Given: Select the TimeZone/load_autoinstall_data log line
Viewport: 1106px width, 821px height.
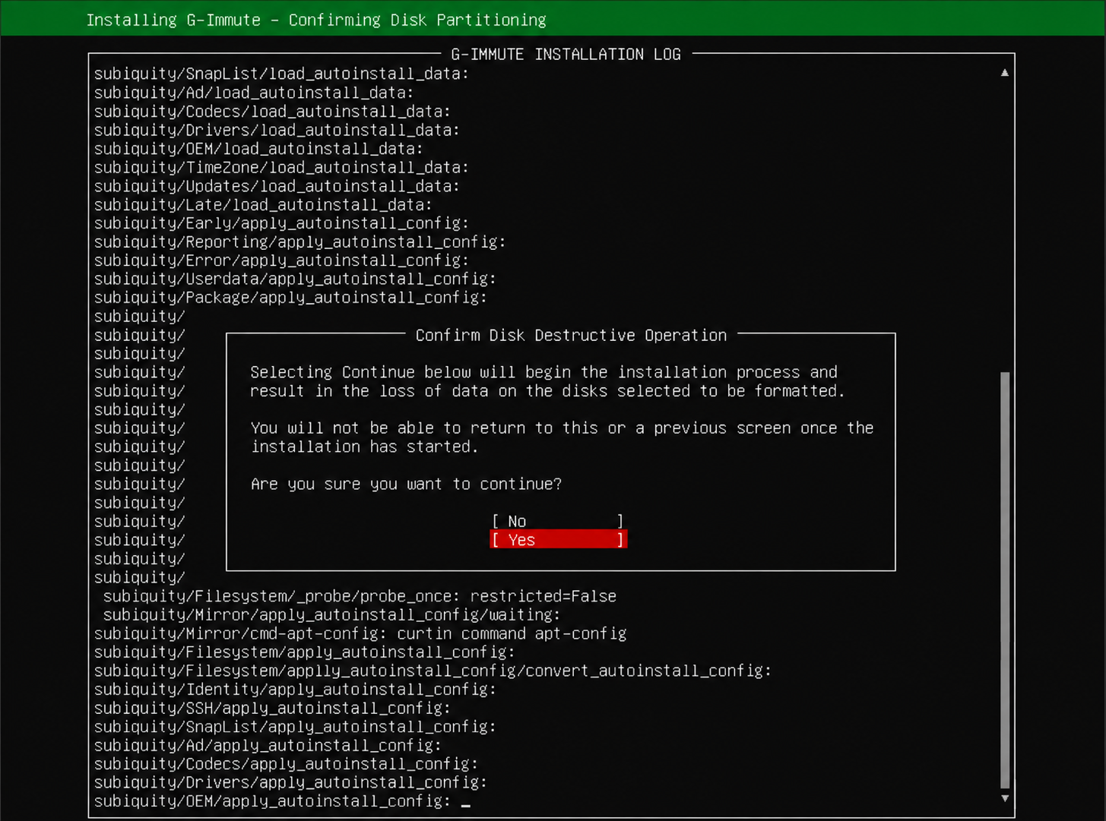Looking at the screenshot, I should (281, 167).
